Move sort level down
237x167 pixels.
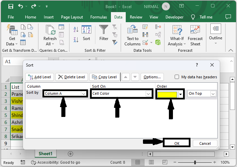click(135, 77)
